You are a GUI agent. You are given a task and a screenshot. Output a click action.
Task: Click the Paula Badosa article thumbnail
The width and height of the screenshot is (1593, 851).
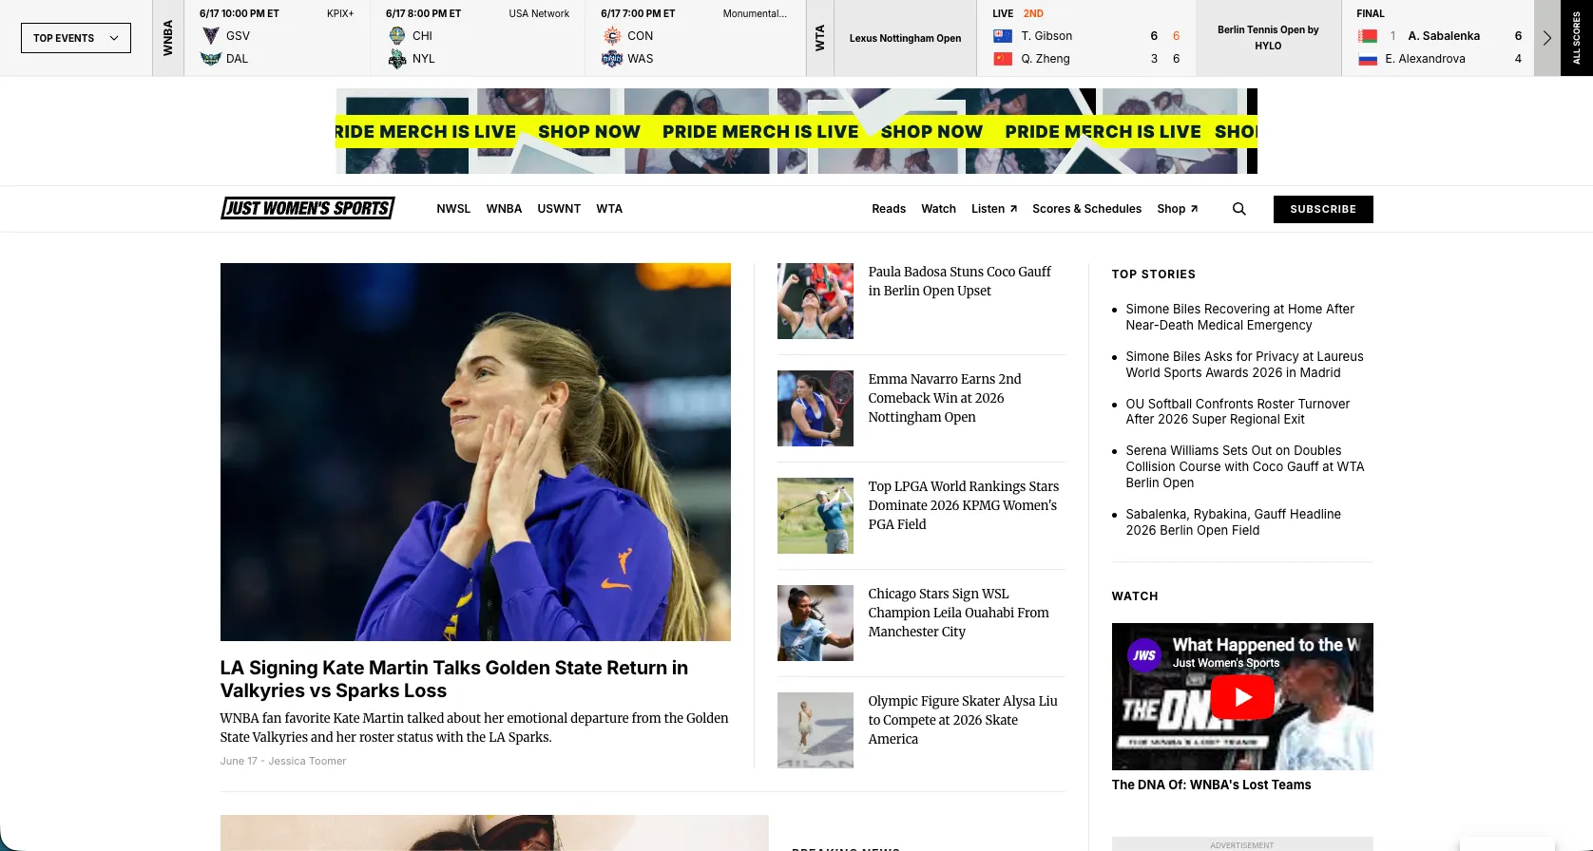point(816,301)
